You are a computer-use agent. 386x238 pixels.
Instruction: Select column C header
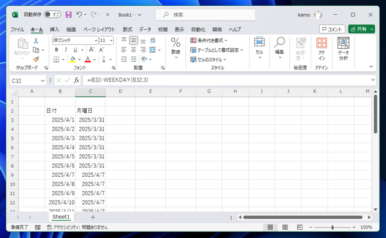pos(90,91)
